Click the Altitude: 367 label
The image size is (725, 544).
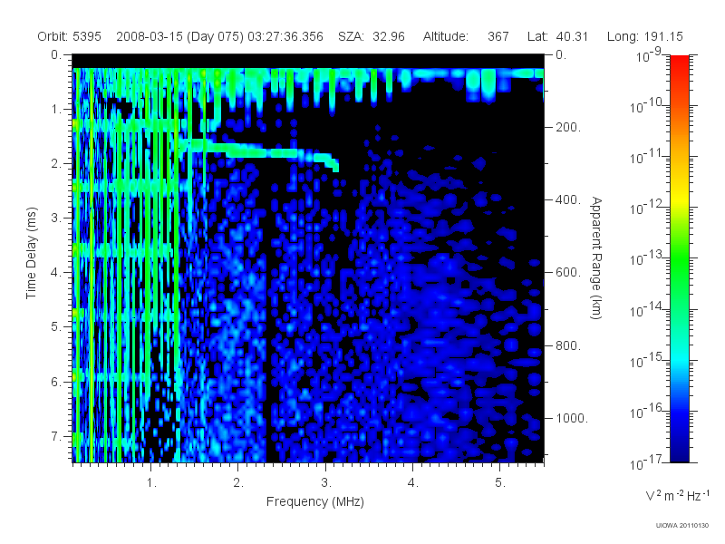click(466, 36)
